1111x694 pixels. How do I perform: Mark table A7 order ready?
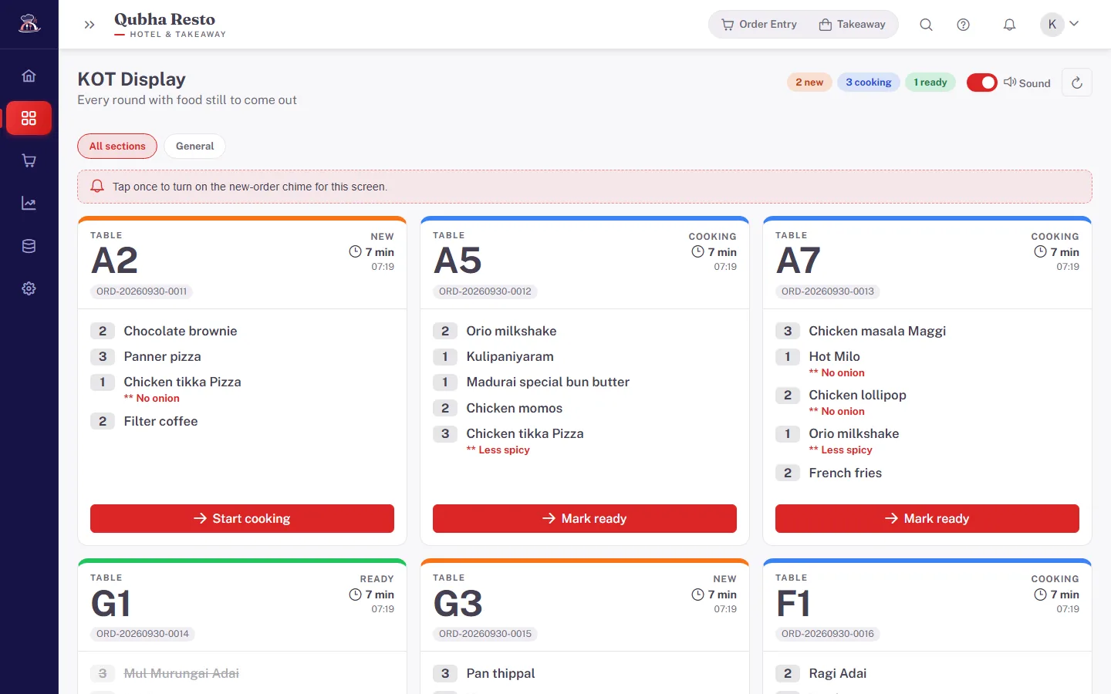(x=927, y=518)
